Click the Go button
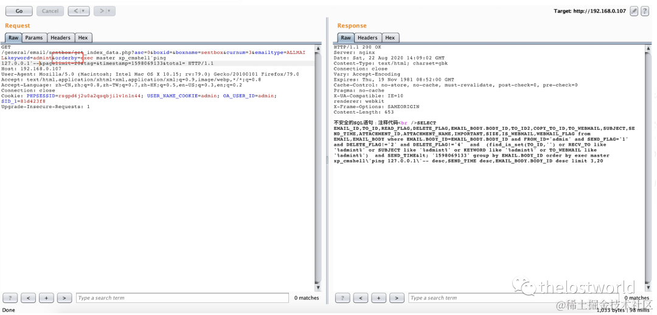 click(19, 11)
